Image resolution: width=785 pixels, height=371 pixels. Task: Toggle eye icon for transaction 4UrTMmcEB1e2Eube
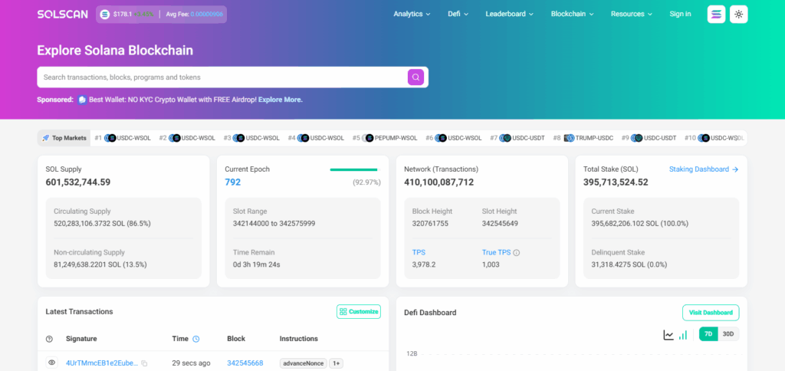(51, 363)
